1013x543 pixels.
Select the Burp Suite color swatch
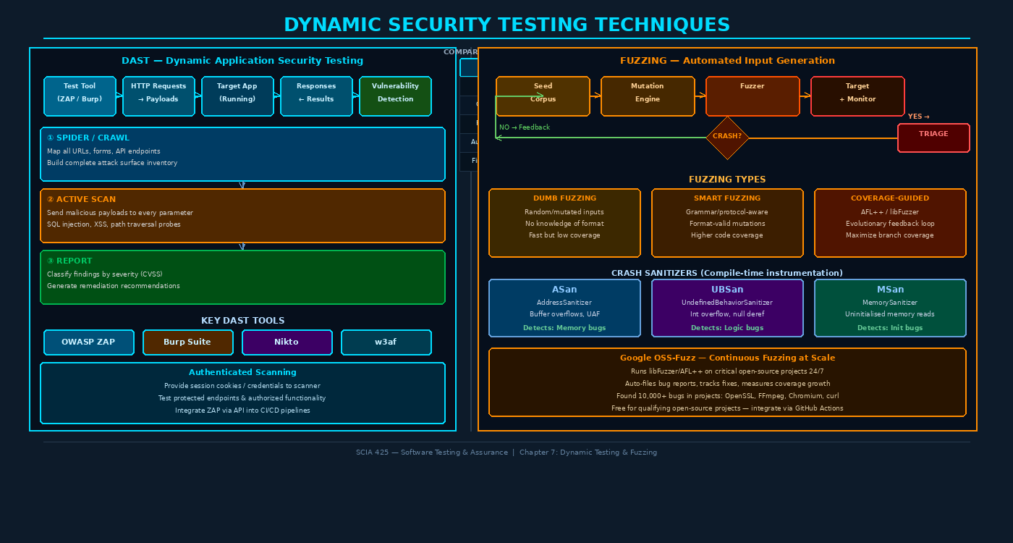tap(188, 342)
